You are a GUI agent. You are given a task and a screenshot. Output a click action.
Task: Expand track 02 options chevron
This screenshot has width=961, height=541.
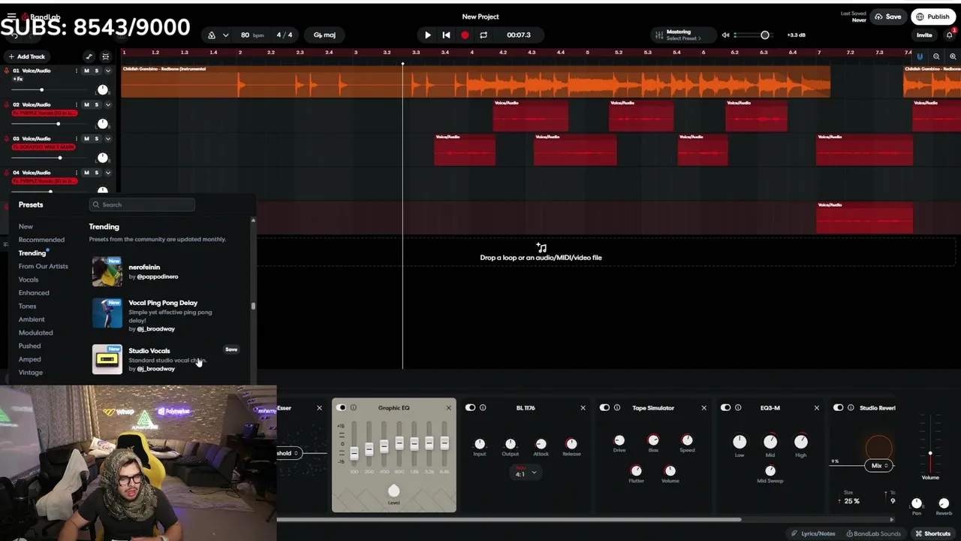tap(107, 104)
